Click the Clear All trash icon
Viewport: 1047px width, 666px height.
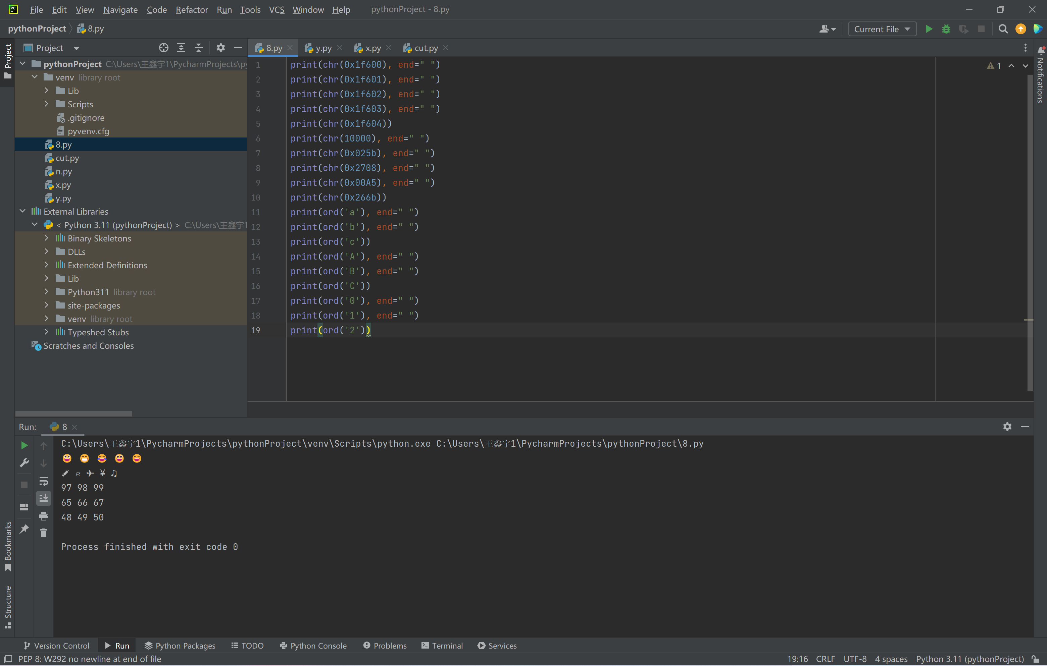(44, 533)
